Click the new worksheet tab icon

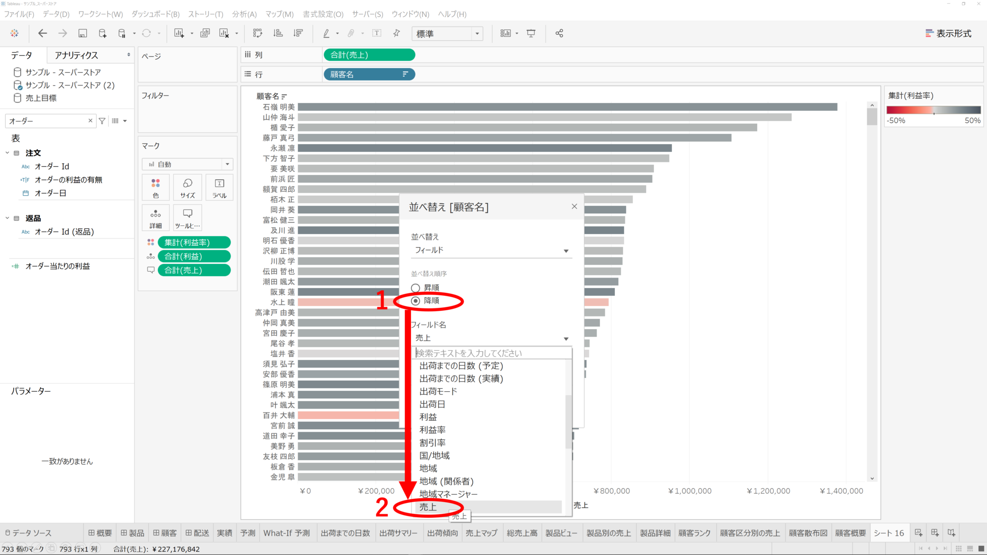click(x=918, y=533)
